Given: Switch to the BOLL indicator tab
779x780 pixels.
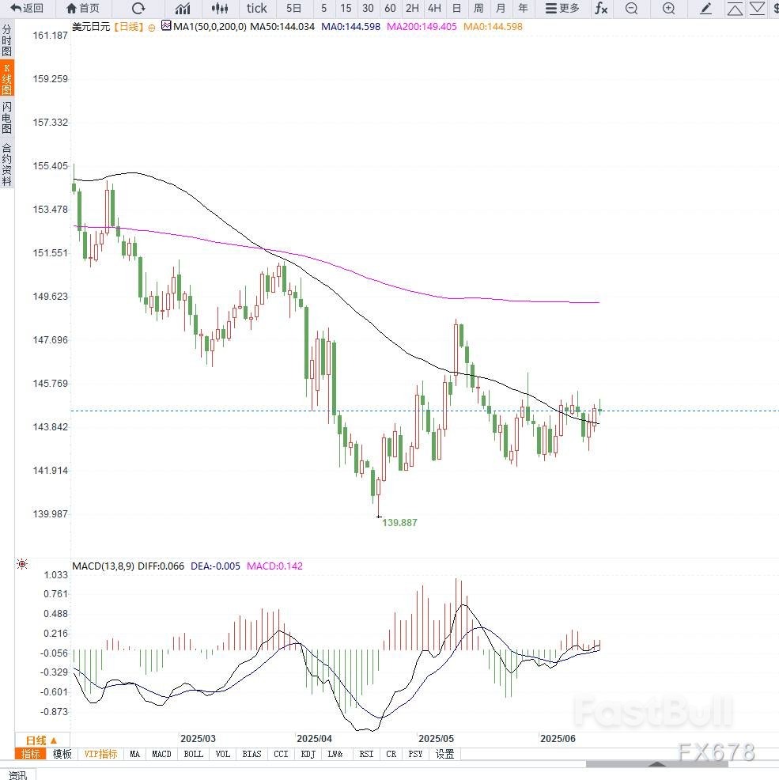Looking at the screenshot, I should [193, 754].
